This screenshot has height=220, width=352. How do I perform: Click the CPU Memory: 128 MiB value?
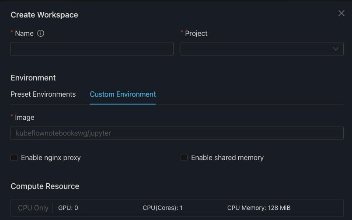pyautogui.click(x=259, y=208)
